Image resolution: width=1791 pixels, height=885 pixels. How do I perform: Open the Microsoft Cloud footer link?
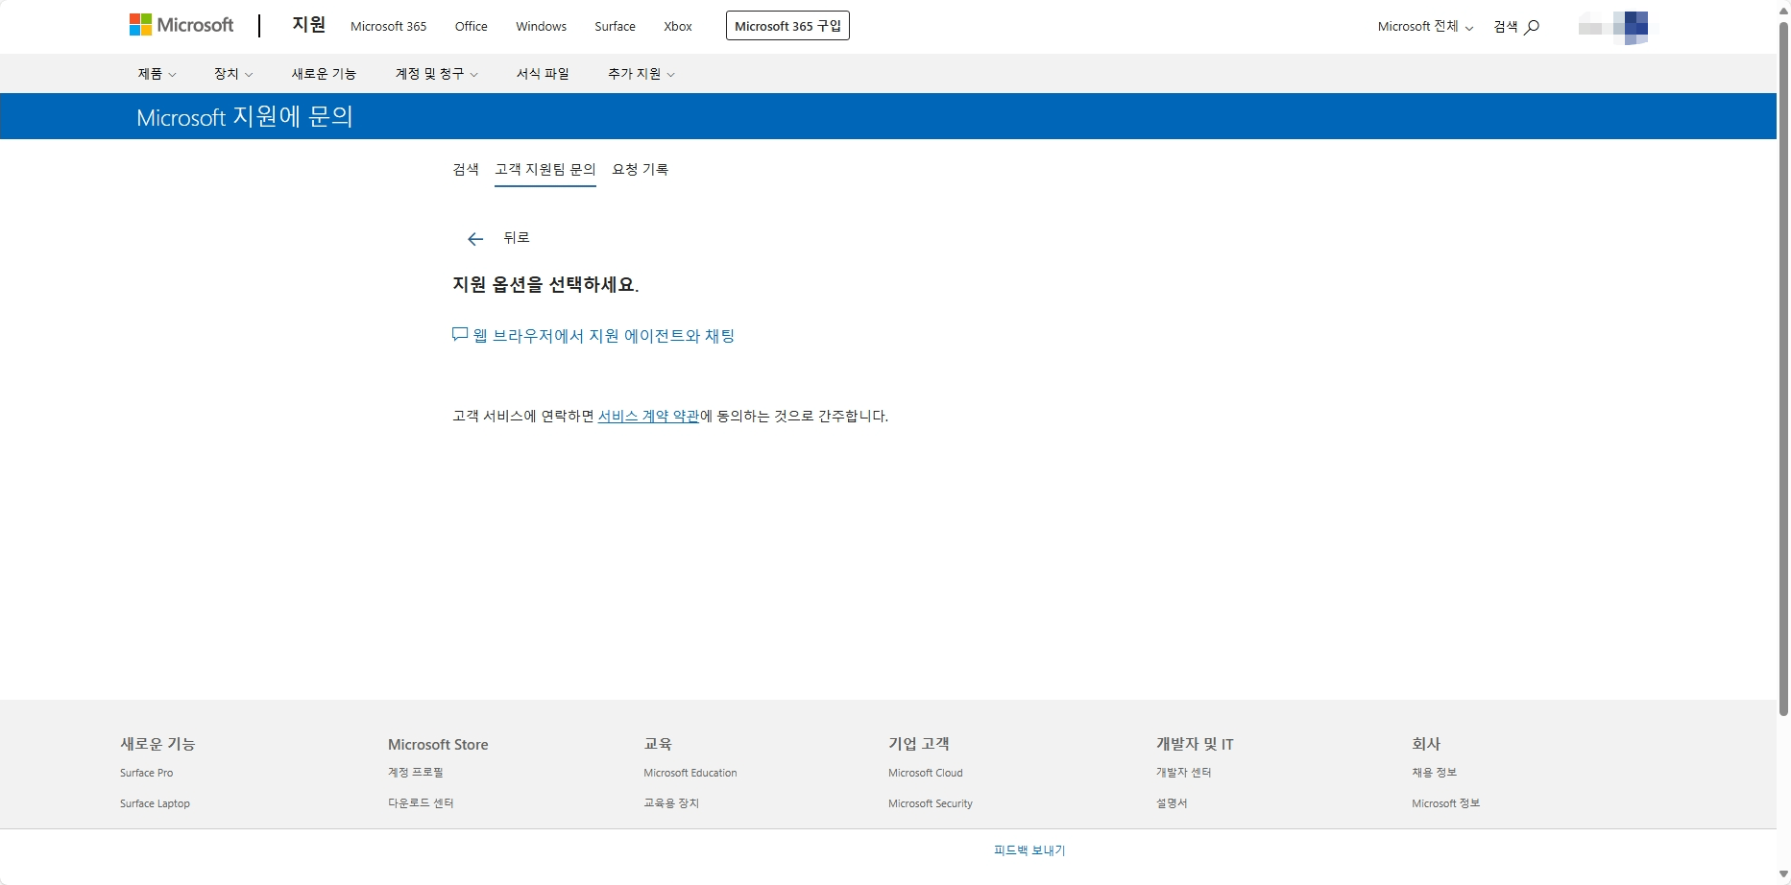926,773
